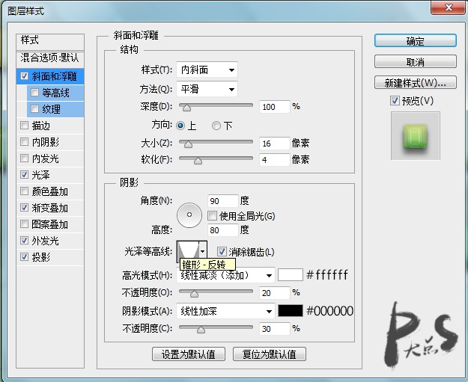Image resolution: width=468 pixels, height=382 pixels.
Task: Check the 内阴影 style checkbox
Action: (24, 142)
